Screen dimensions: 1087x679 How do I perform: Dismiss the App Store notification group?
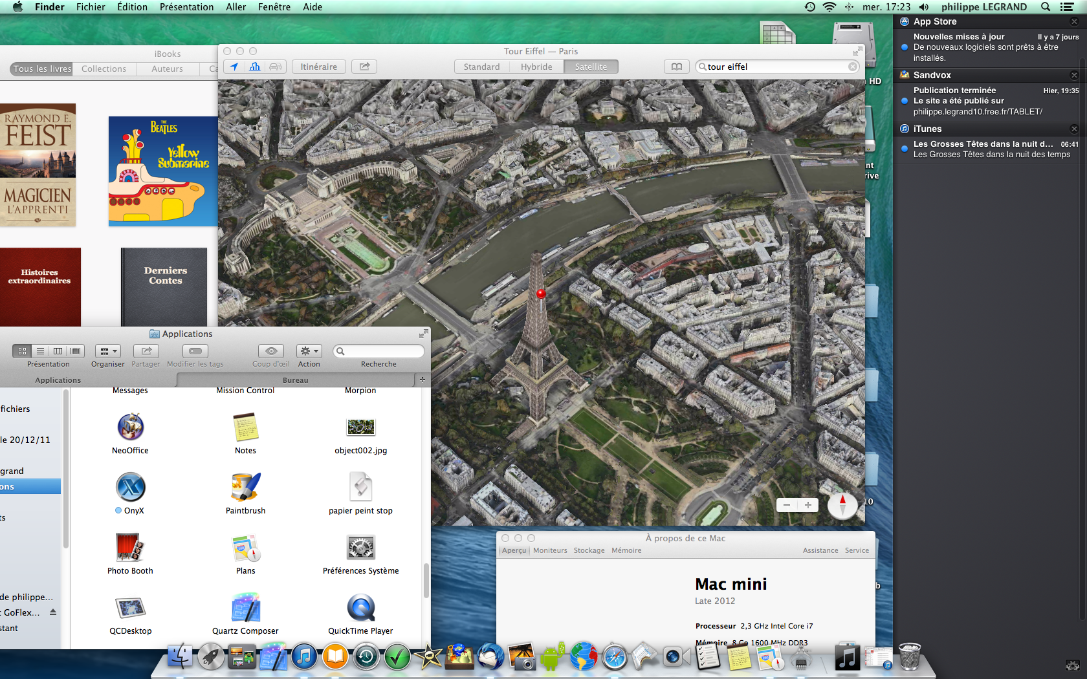[1074, 21]
